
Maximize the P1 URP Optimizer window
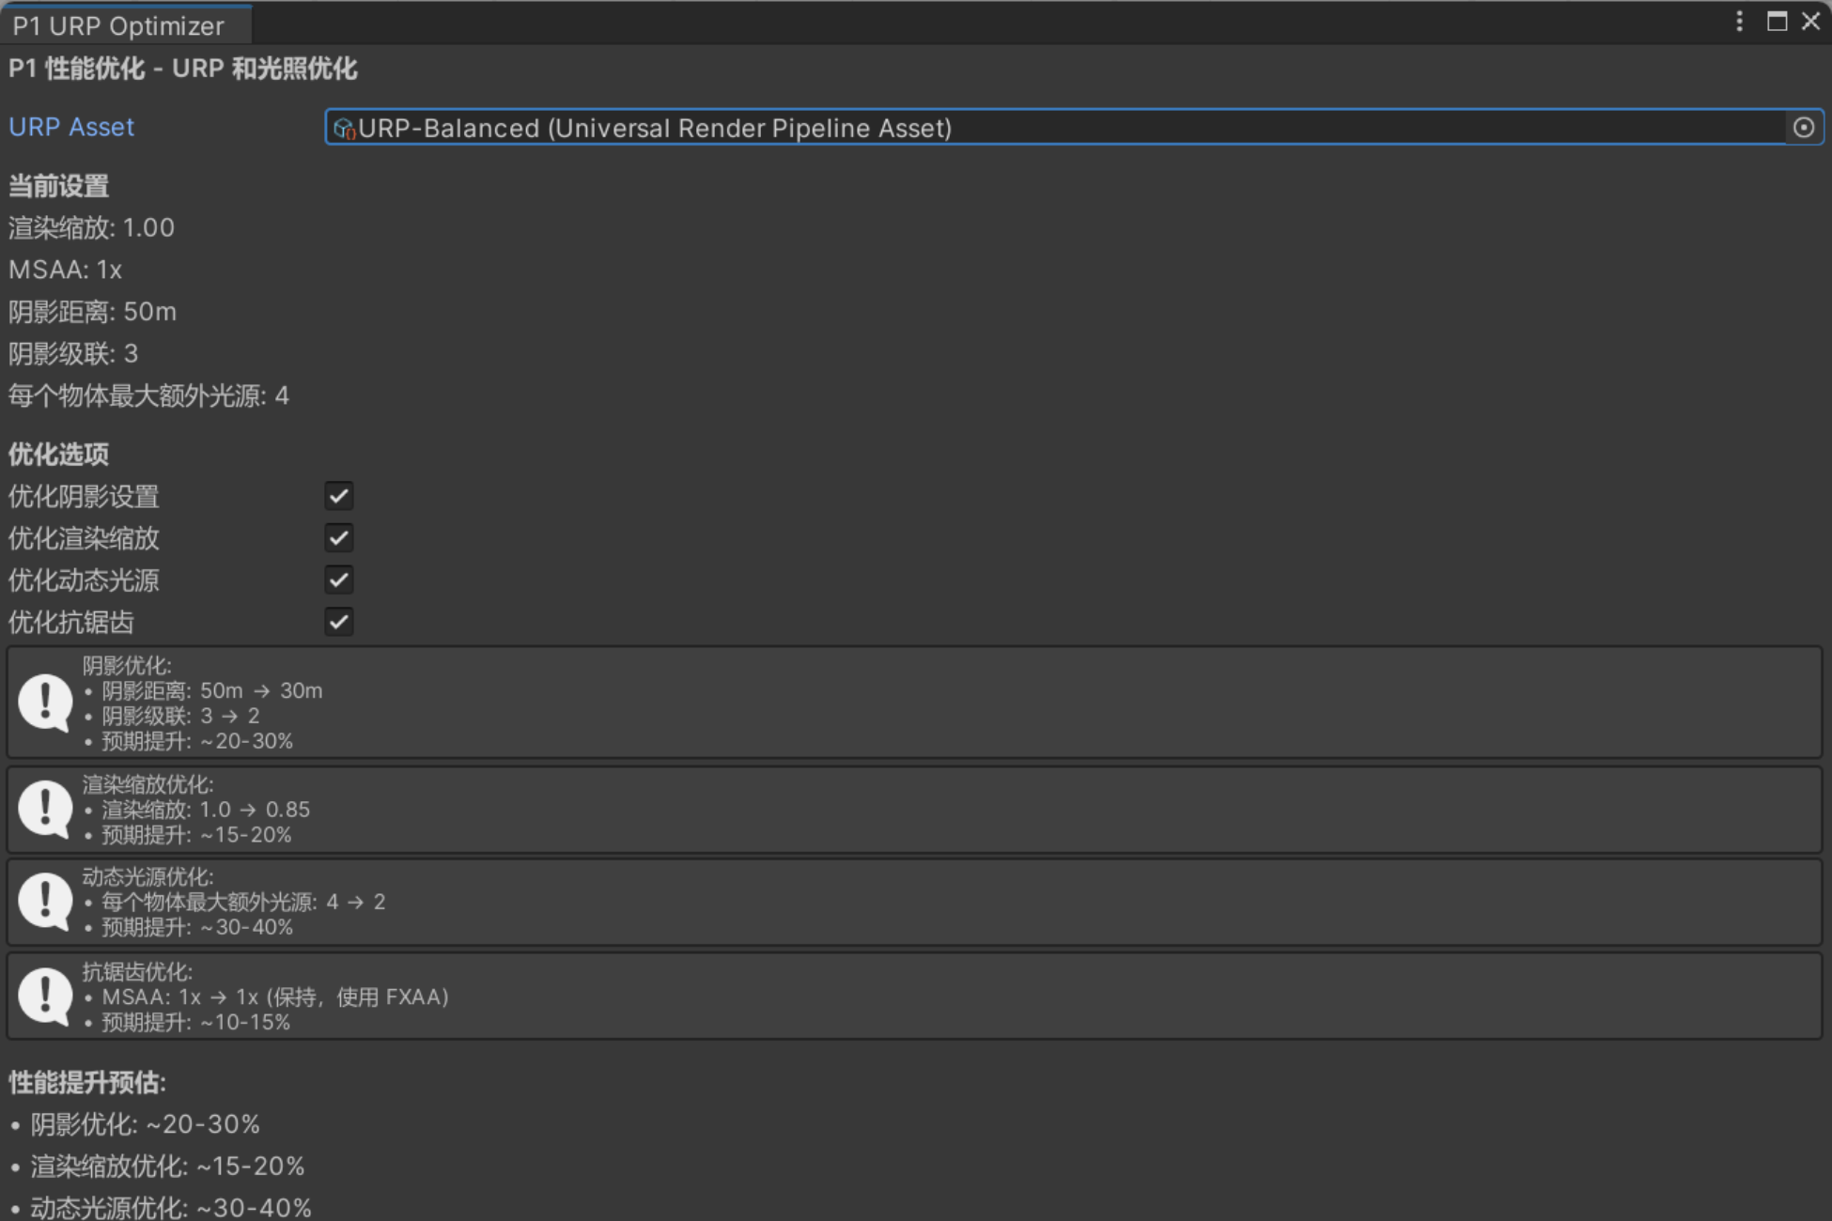point(1777,22)
